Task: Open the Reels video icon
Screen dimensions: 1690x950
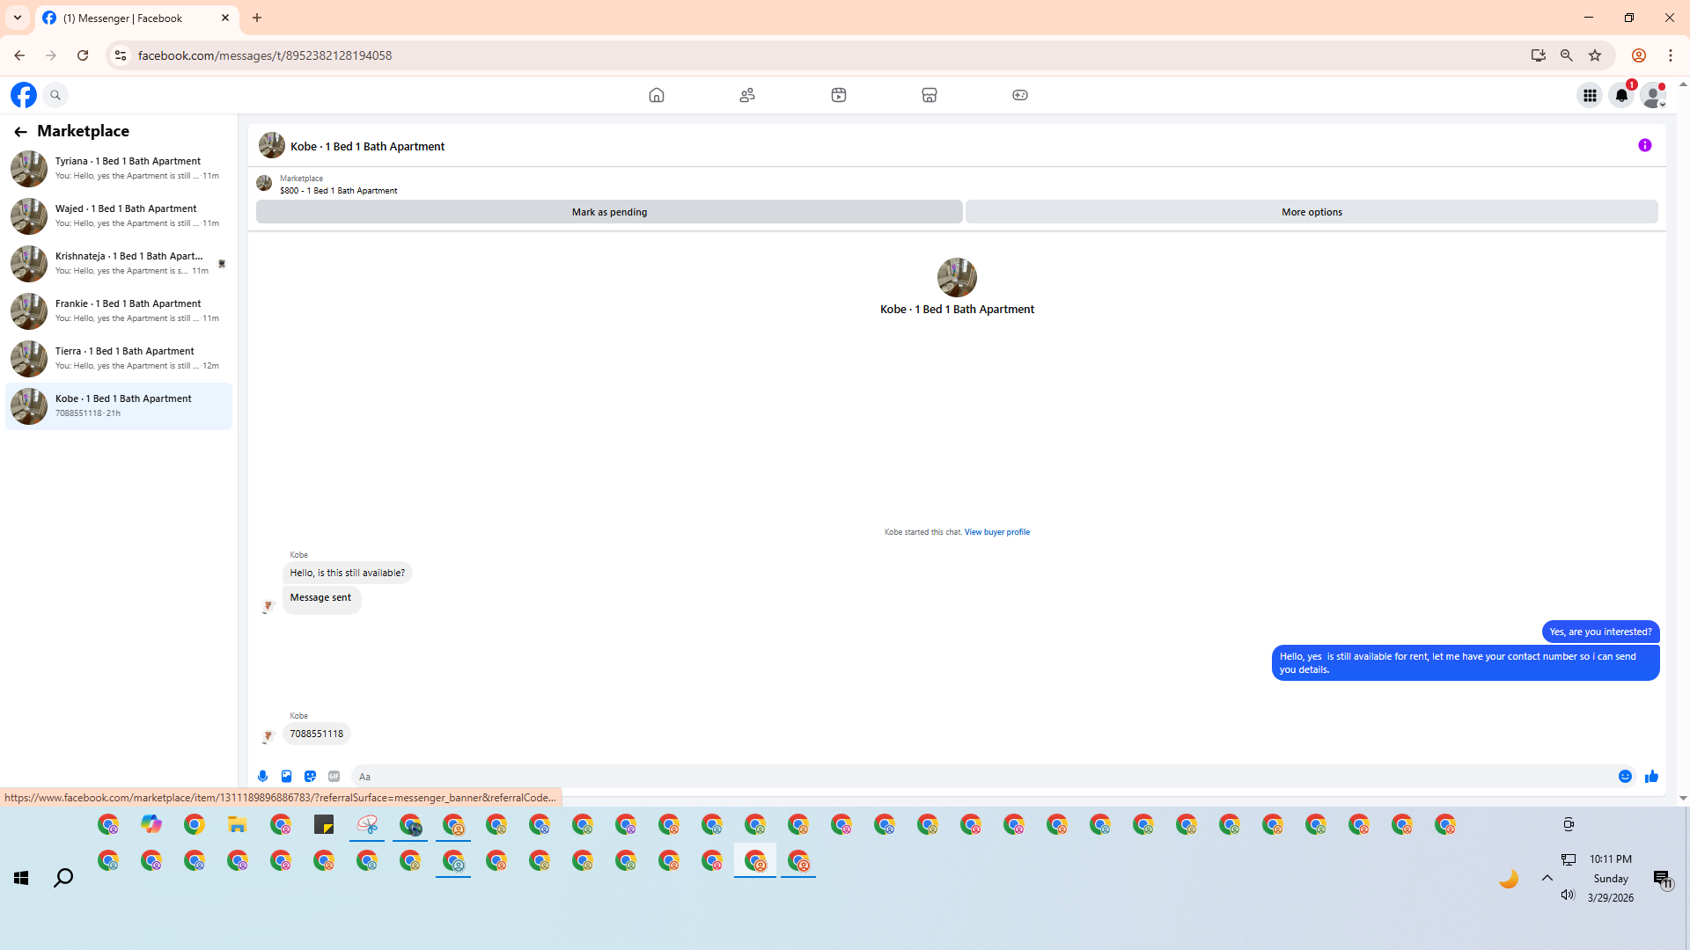Action: pos(839,95)
